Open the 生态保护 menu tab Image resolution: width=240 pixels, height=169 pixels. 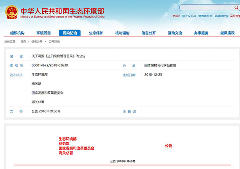96,33
